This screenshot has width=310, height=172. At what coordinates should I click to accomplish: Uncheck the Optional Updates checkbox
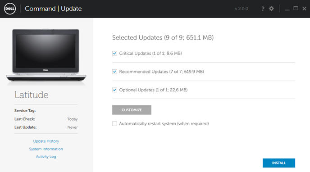[x=114, y=90]
